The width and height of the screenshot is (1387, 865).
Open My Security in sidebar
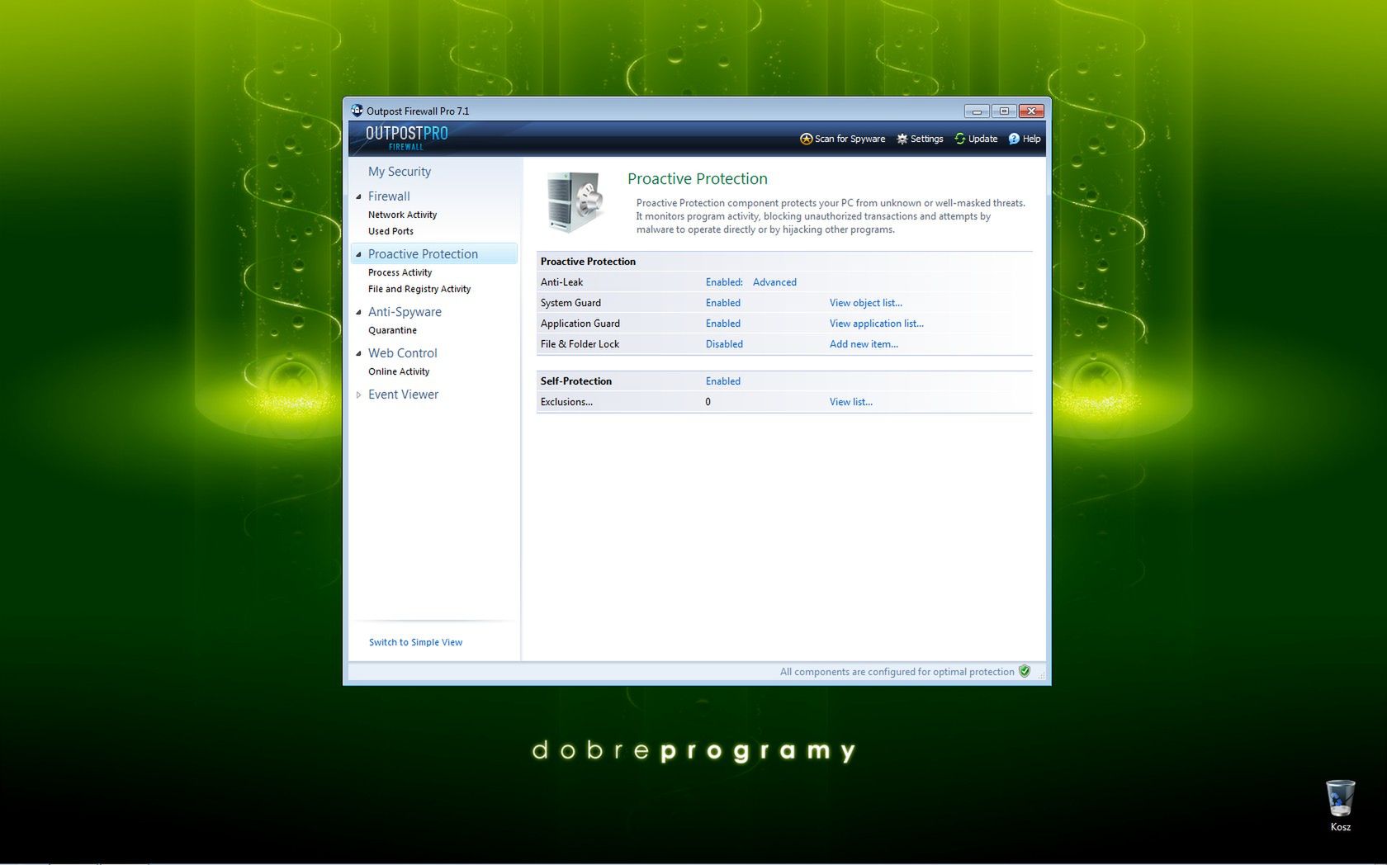[400, 172]
